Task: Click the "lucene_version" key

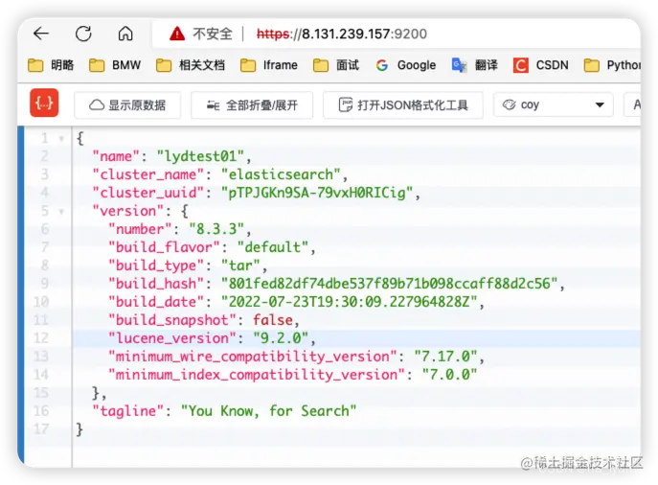Action: (172, 338)
